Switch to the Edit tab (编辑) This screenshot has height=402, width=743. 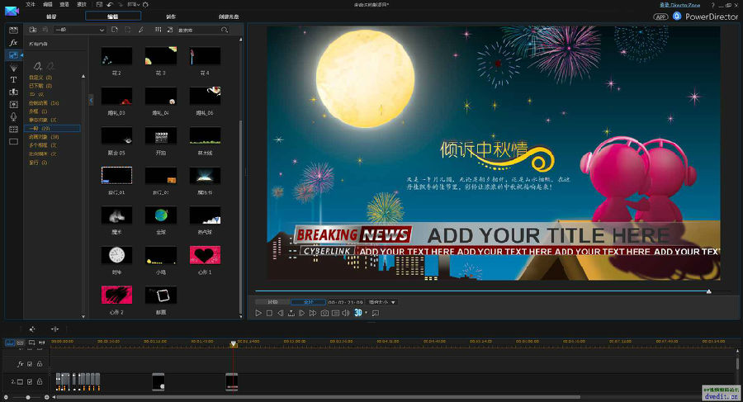(113, 16)
